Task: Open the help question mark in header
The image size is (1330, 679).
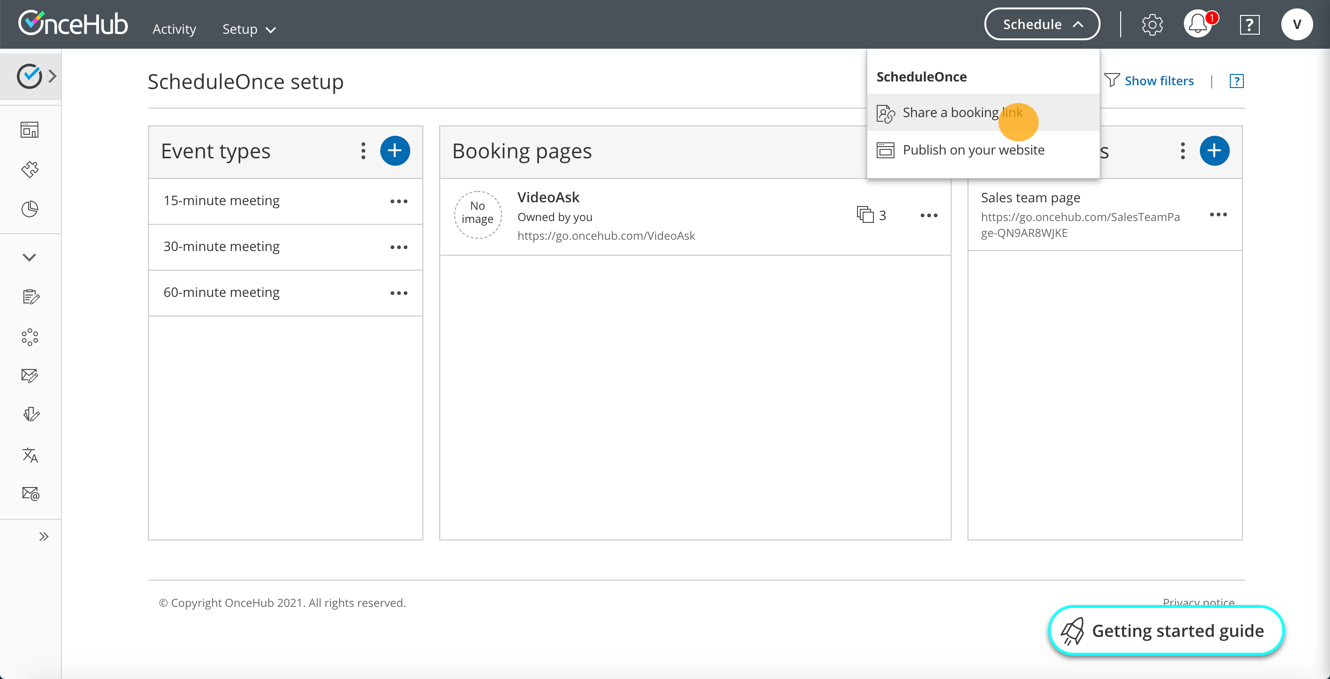Action: coord(1249,25)
